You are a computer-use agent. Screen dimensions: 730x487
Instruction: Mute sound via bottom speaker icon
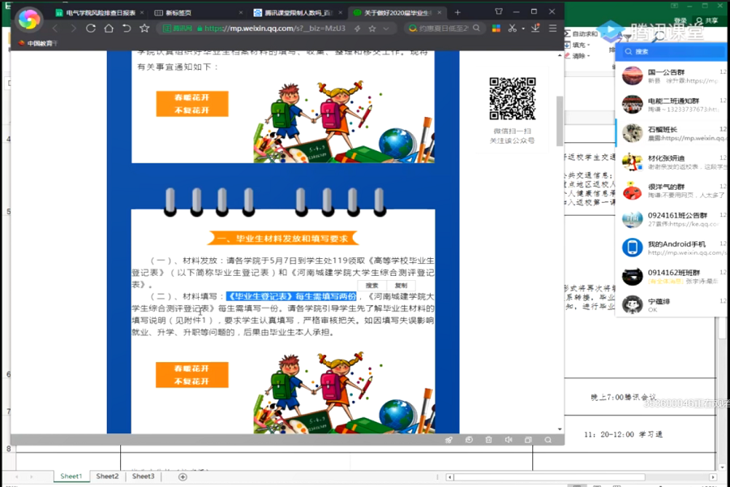[509, 440]
